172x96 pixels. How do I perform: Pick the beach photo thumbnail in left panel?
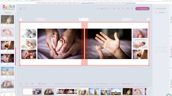(8, 71)
